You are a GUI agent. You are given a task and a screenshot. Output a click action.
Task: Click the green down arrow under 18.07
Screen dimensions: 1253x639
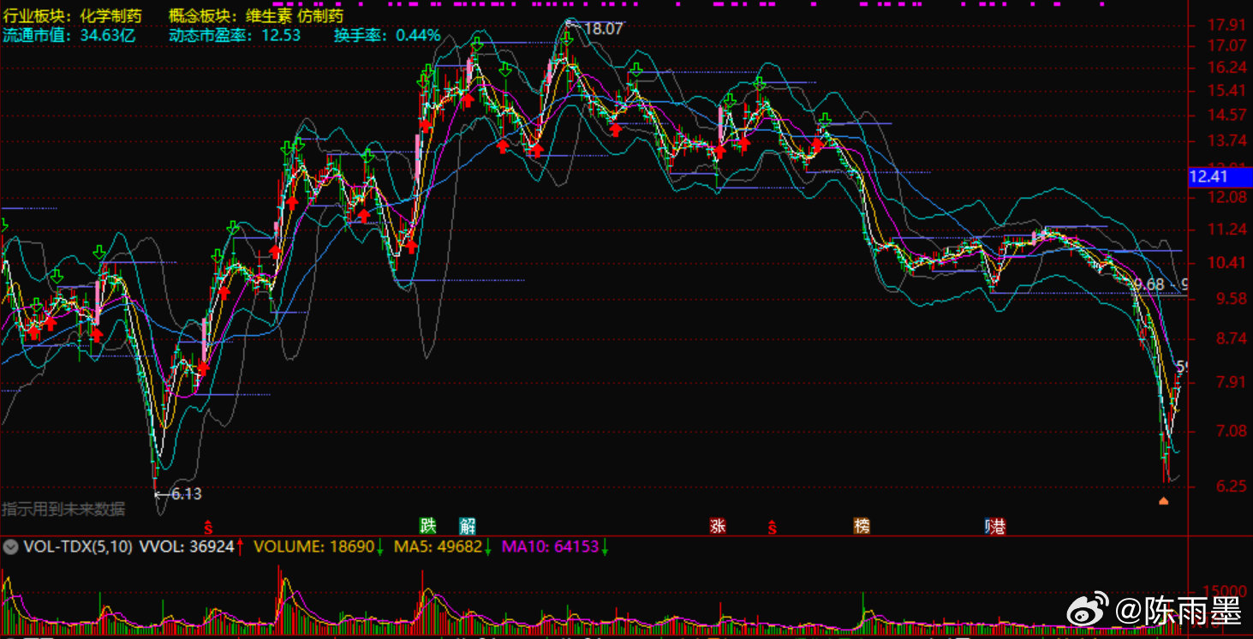(568, 39)
